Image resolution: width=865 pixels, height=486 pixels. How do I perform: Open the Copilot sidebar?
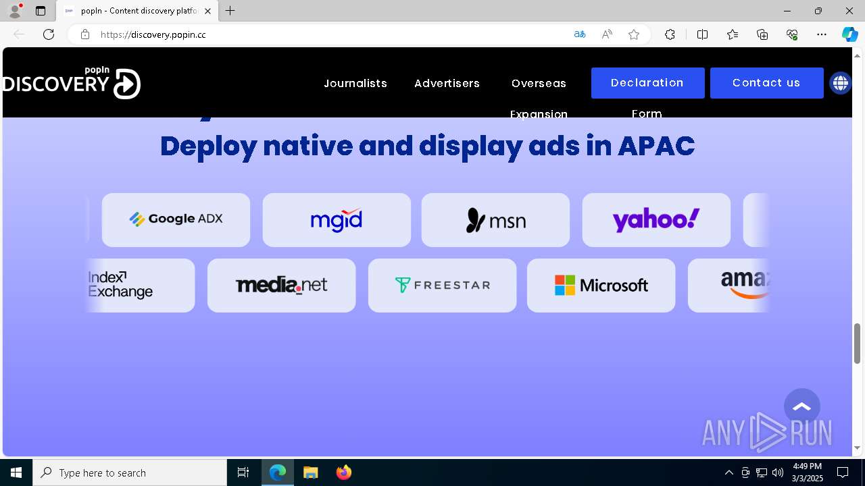click(x=850, y=34)
